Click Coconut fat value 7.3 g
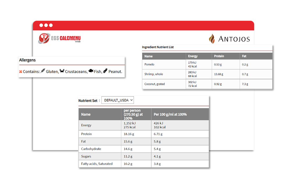The width and height of the screenshot is (290, 189). pos(245,84)
